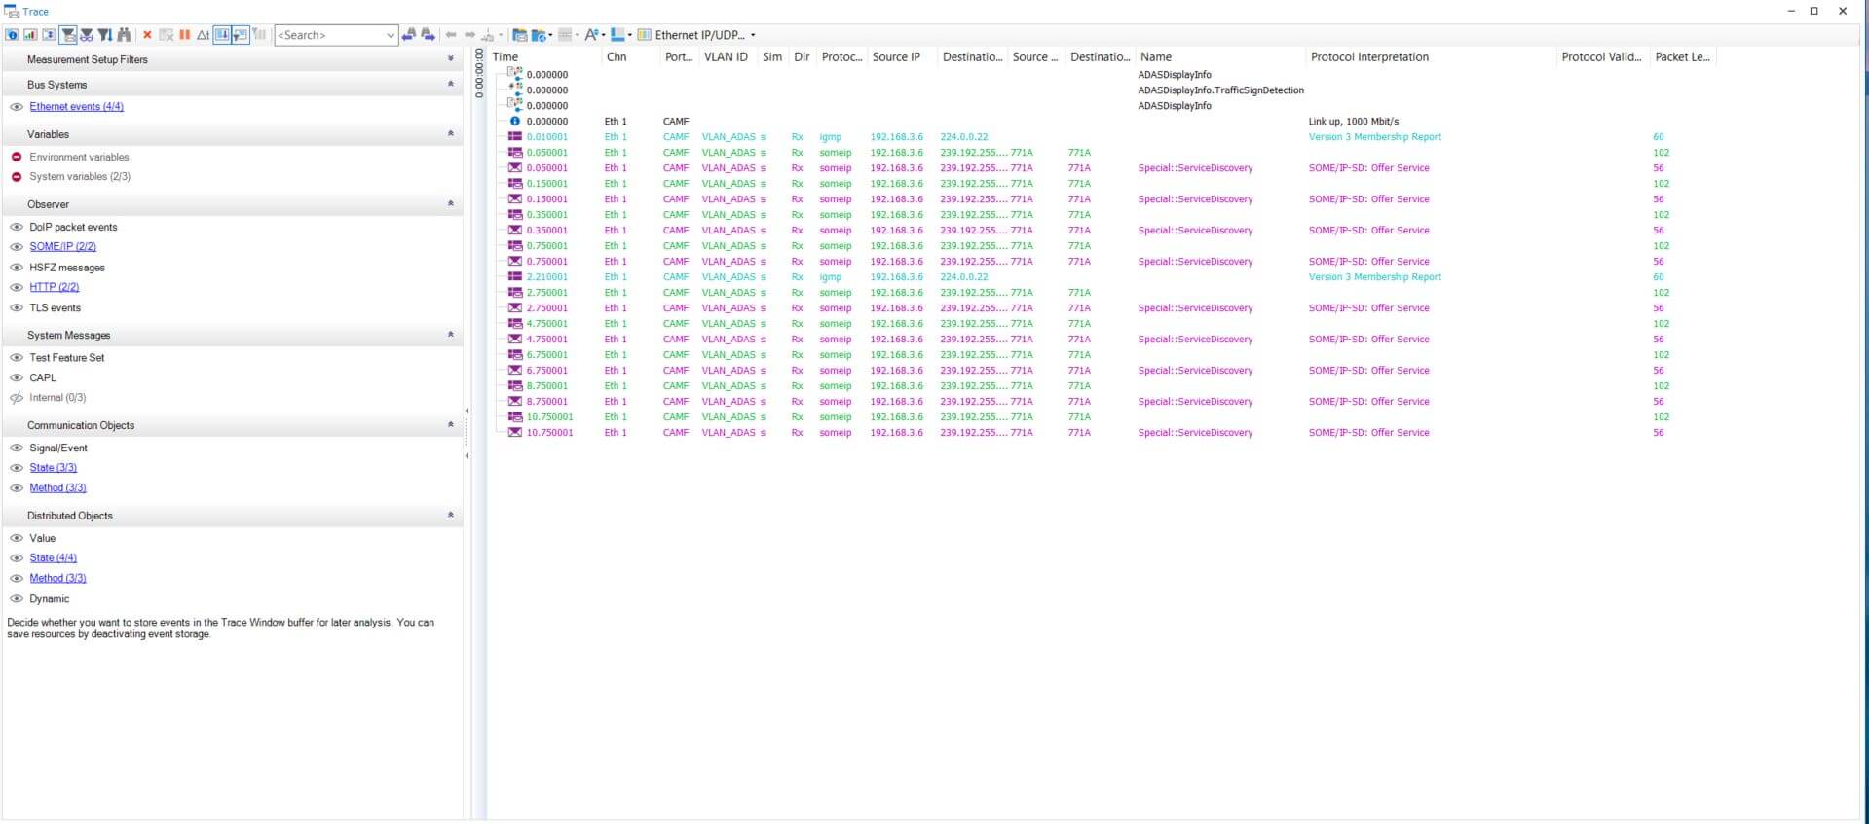Open the font size options icon
The width and height of the screenshot is (1869, 824).
click(x=592, y=35)
